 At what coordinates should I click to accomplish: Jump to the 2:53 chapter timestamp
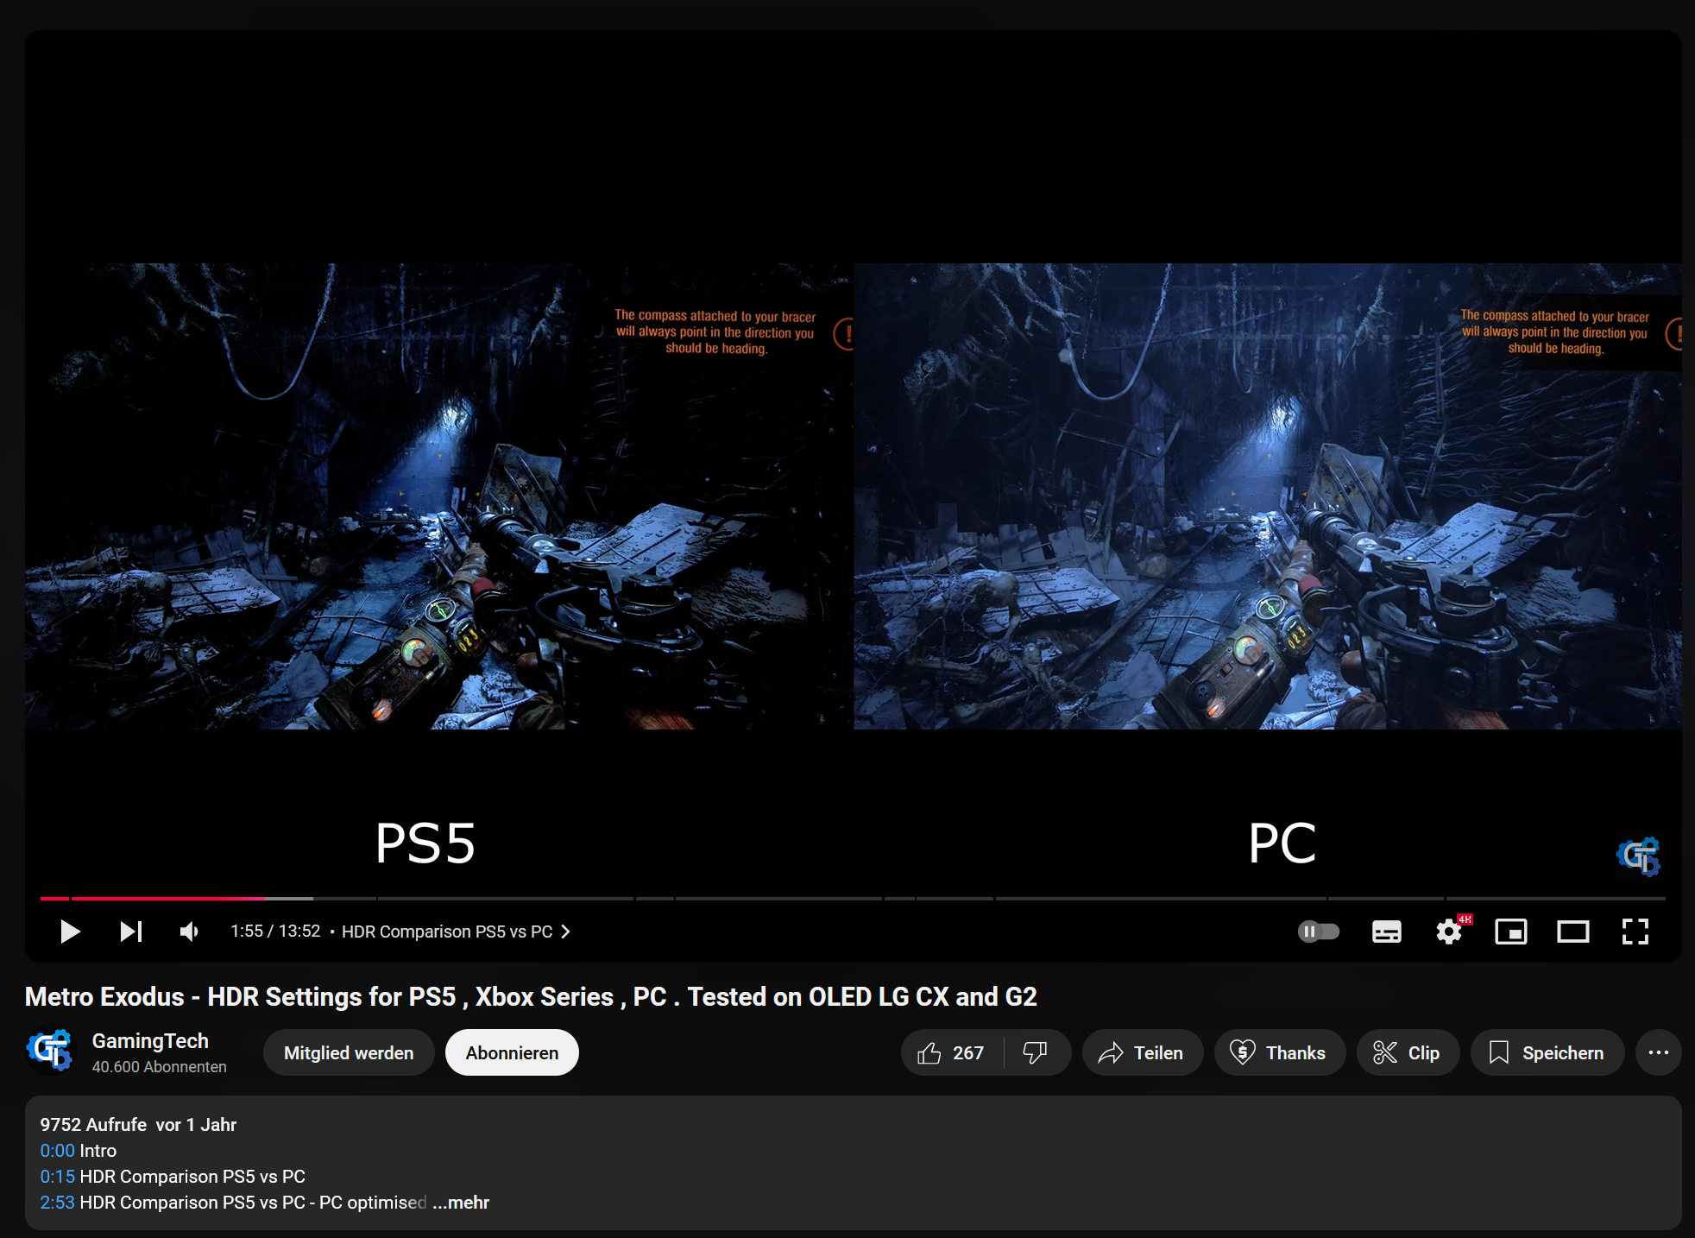click(x=56, y=1202)
